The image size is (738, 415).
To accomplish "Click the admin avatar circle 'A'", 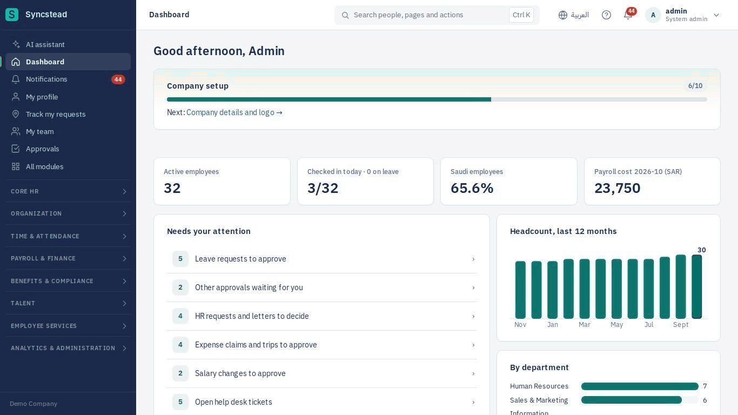I will click(x=653, y=15).
